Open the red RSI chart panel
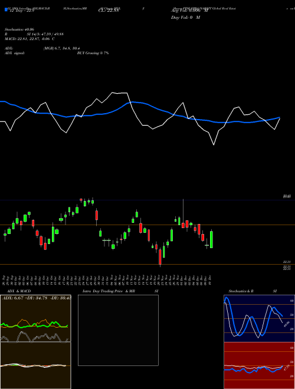The image size is (295, 389). click(259, 365)
